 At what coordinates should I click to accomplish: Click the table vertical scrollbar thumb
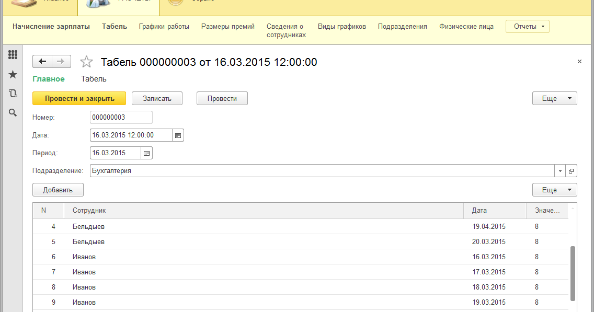click(x=573, y=273)
